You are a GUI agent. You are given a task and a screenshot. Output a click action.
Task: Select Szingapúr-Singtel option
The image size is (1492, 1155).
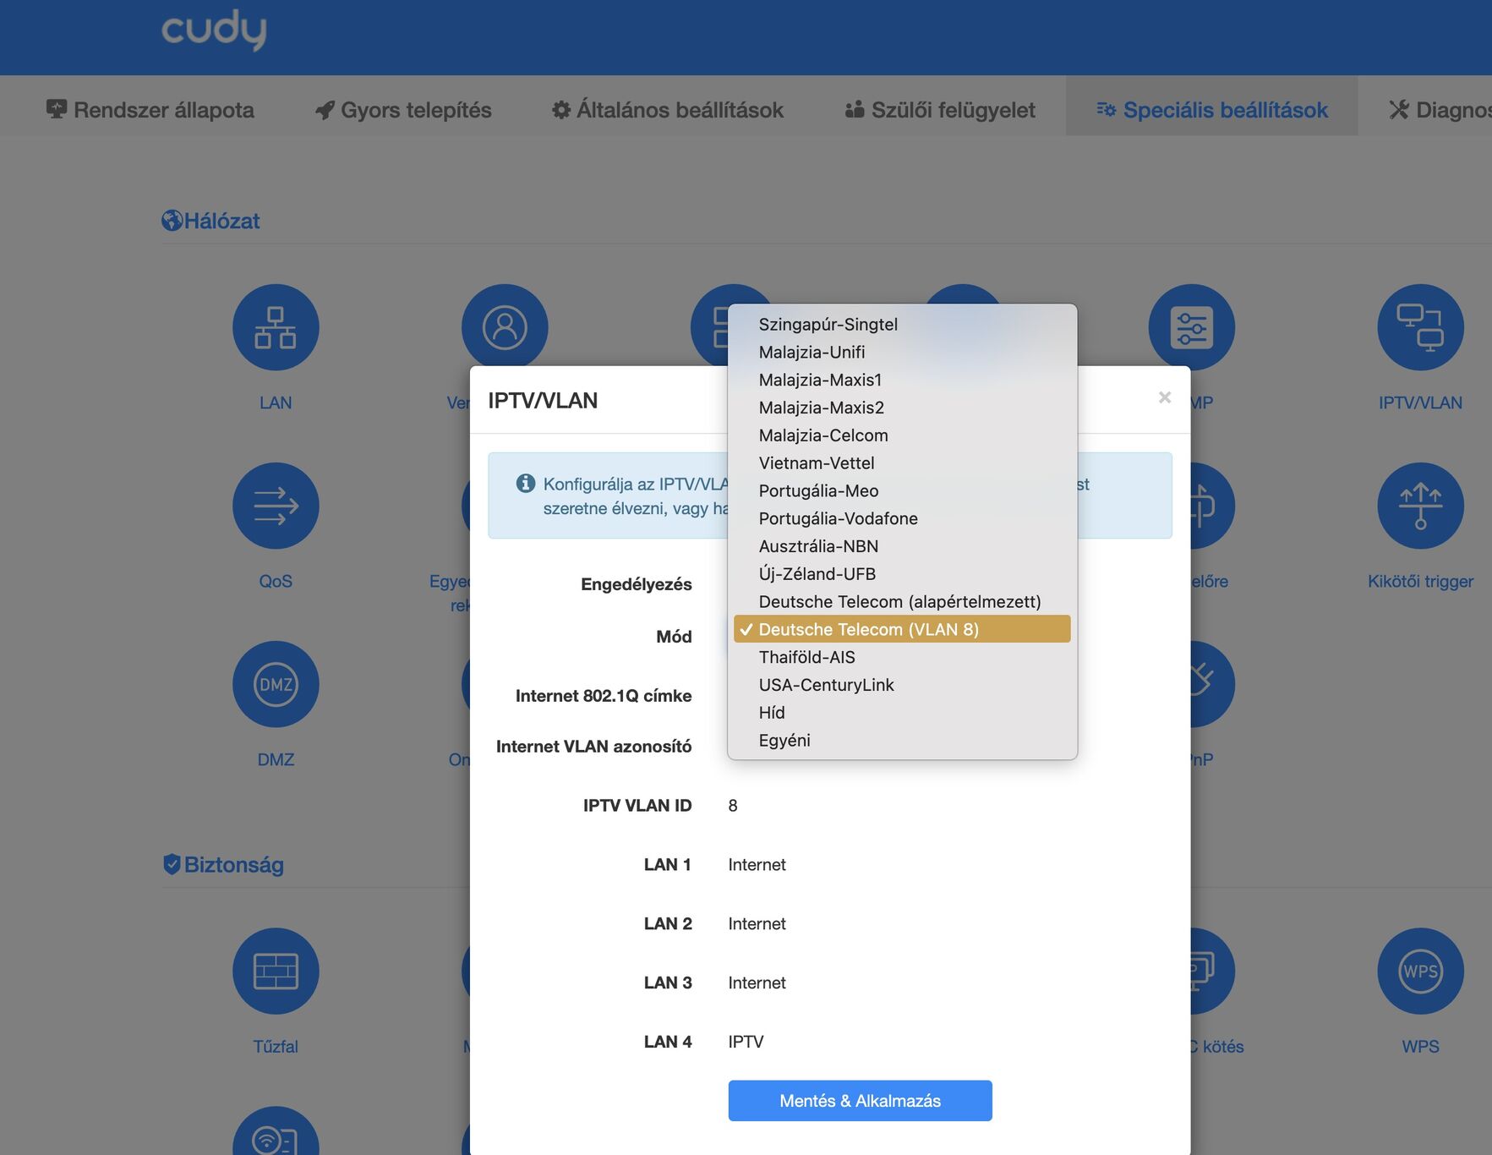(902, 325)
